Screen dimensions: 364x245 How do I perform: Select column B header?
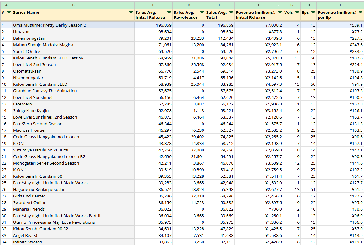[x=73, y=5]
